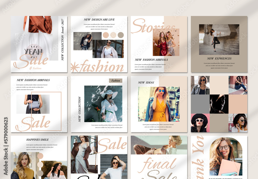Open the woman in silk dress and brown coat photo
258x179 pixels.
(x=84, y=154)
